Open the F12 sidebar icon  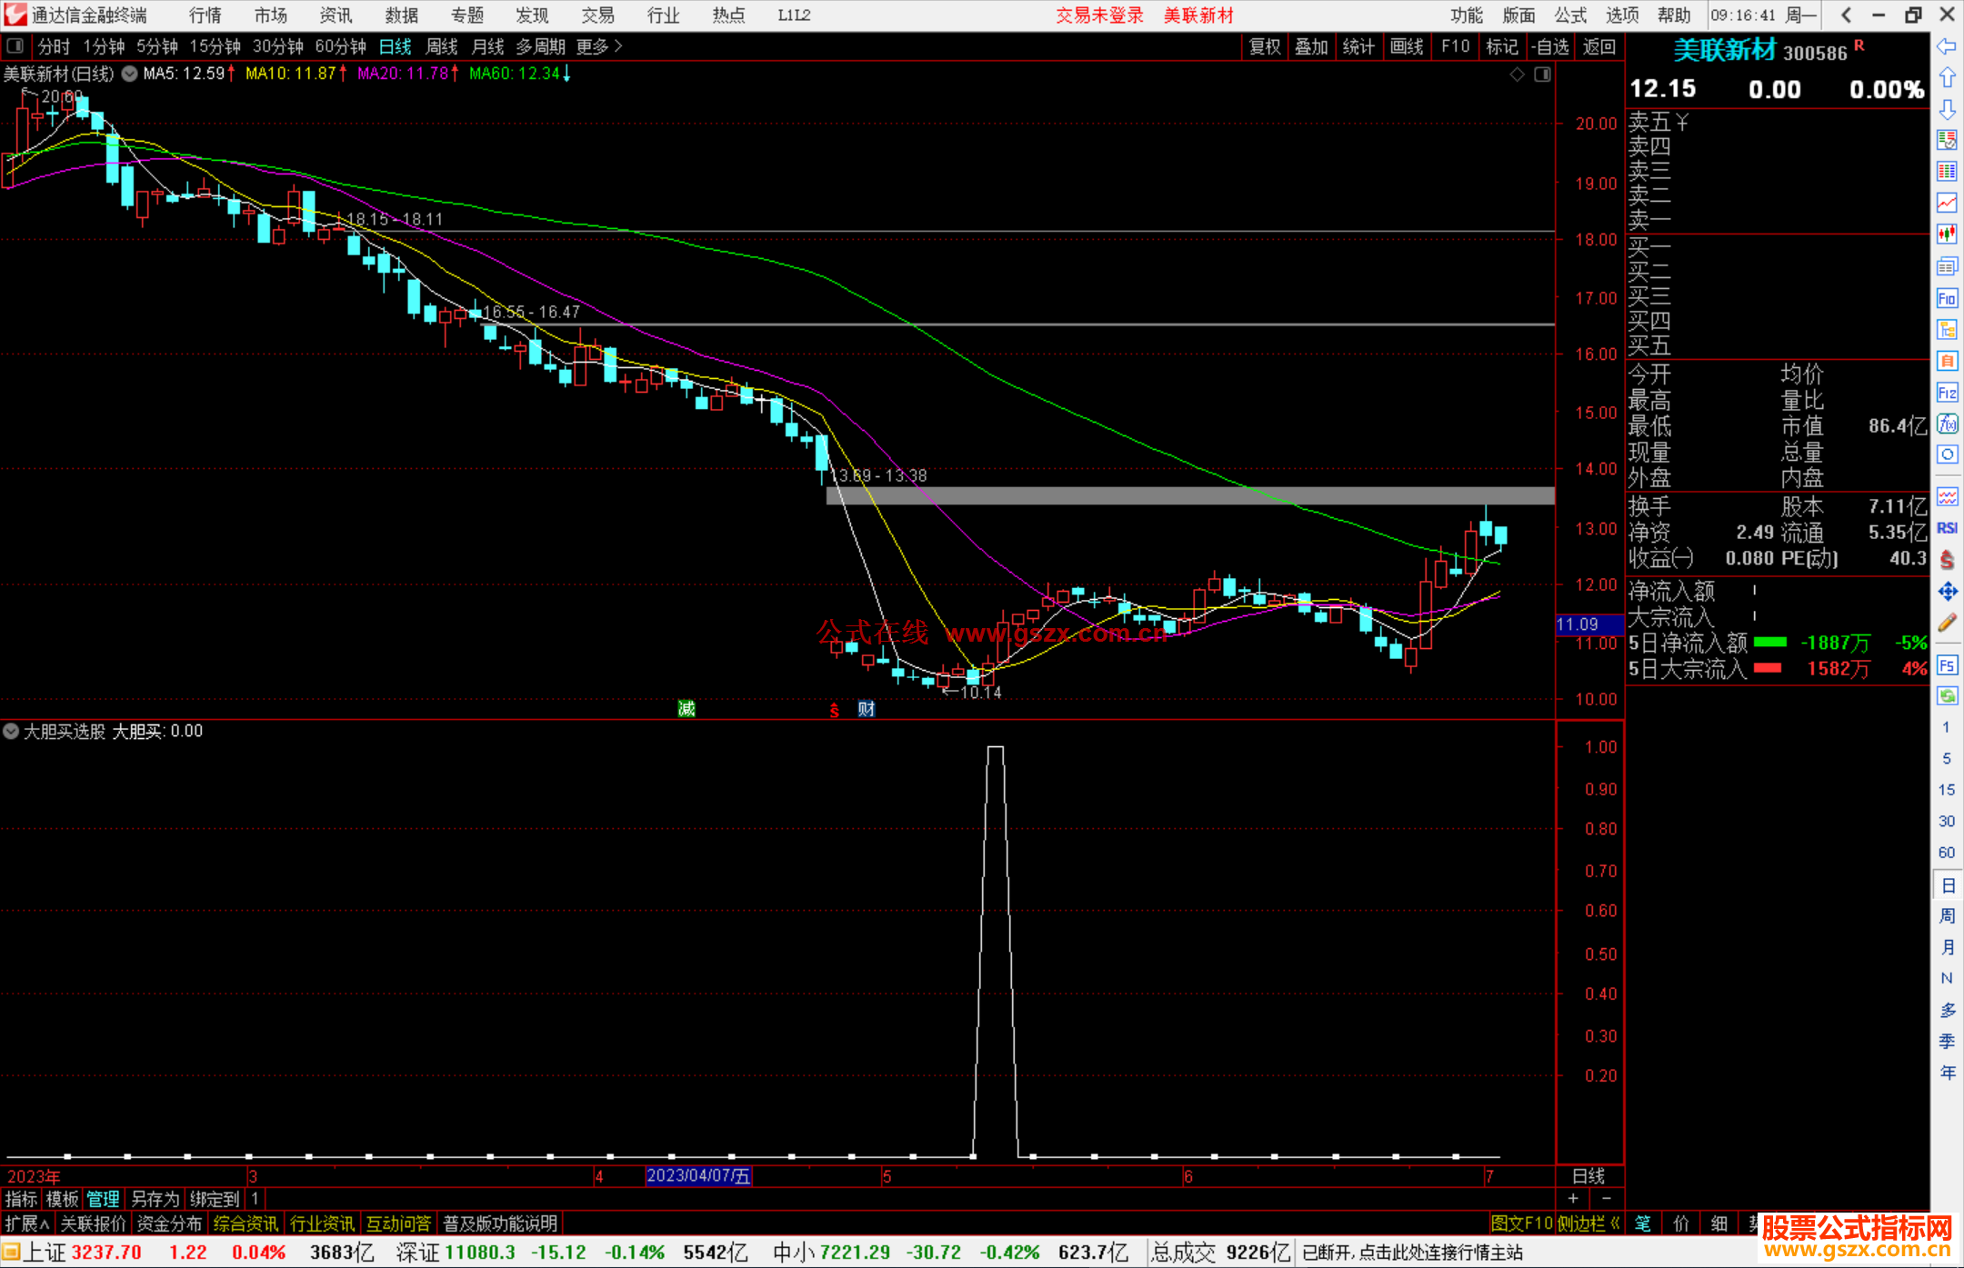(x=1947, y=393)
